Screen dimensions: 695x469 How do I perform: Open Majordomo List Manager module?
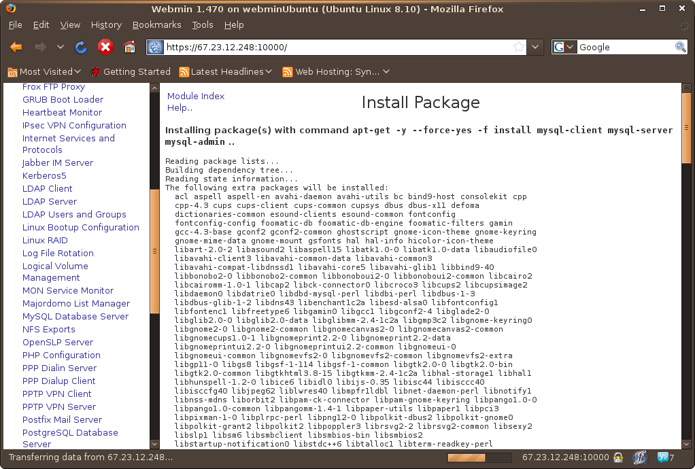(75, 303)
